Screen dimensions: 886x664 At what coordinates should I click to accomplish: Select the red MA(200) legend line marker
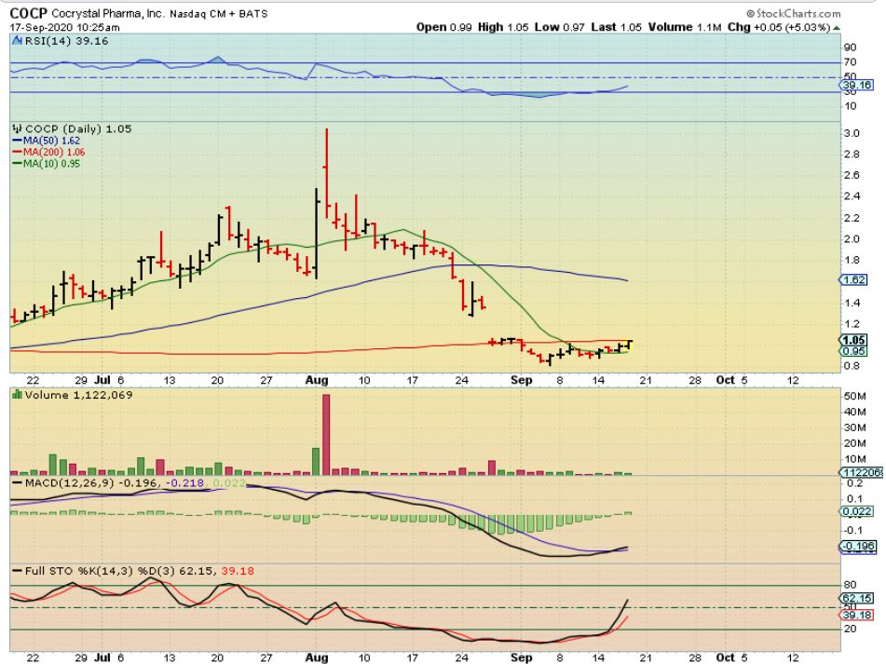pos(17,153)
